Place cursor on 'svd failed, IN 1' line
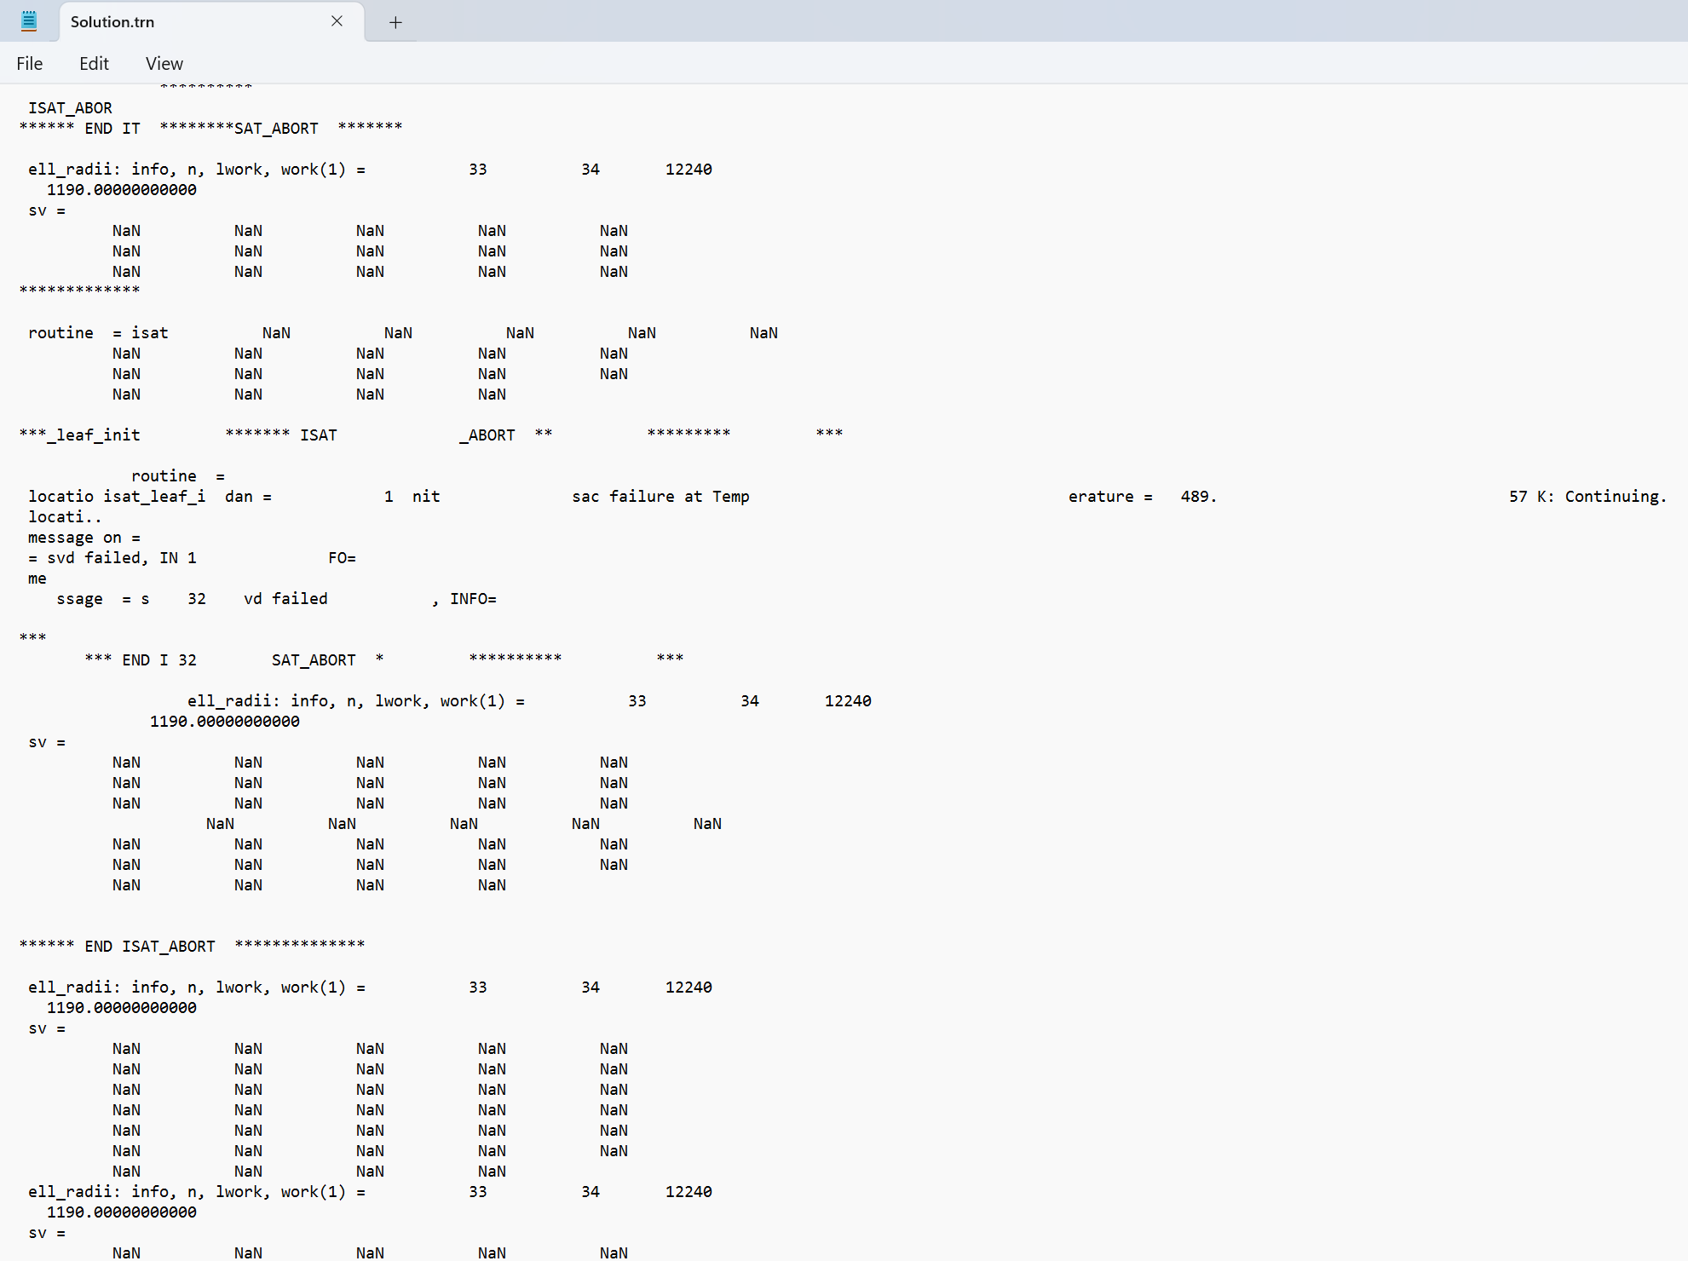Image resolution: width=1688 pixels, height=1261 pixels. click(x=121, y=558)
